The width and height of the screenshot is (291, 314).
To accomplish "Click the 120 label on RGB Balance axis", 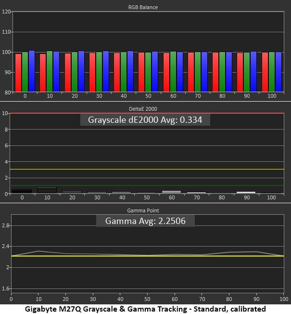I will tap(6, 12).
